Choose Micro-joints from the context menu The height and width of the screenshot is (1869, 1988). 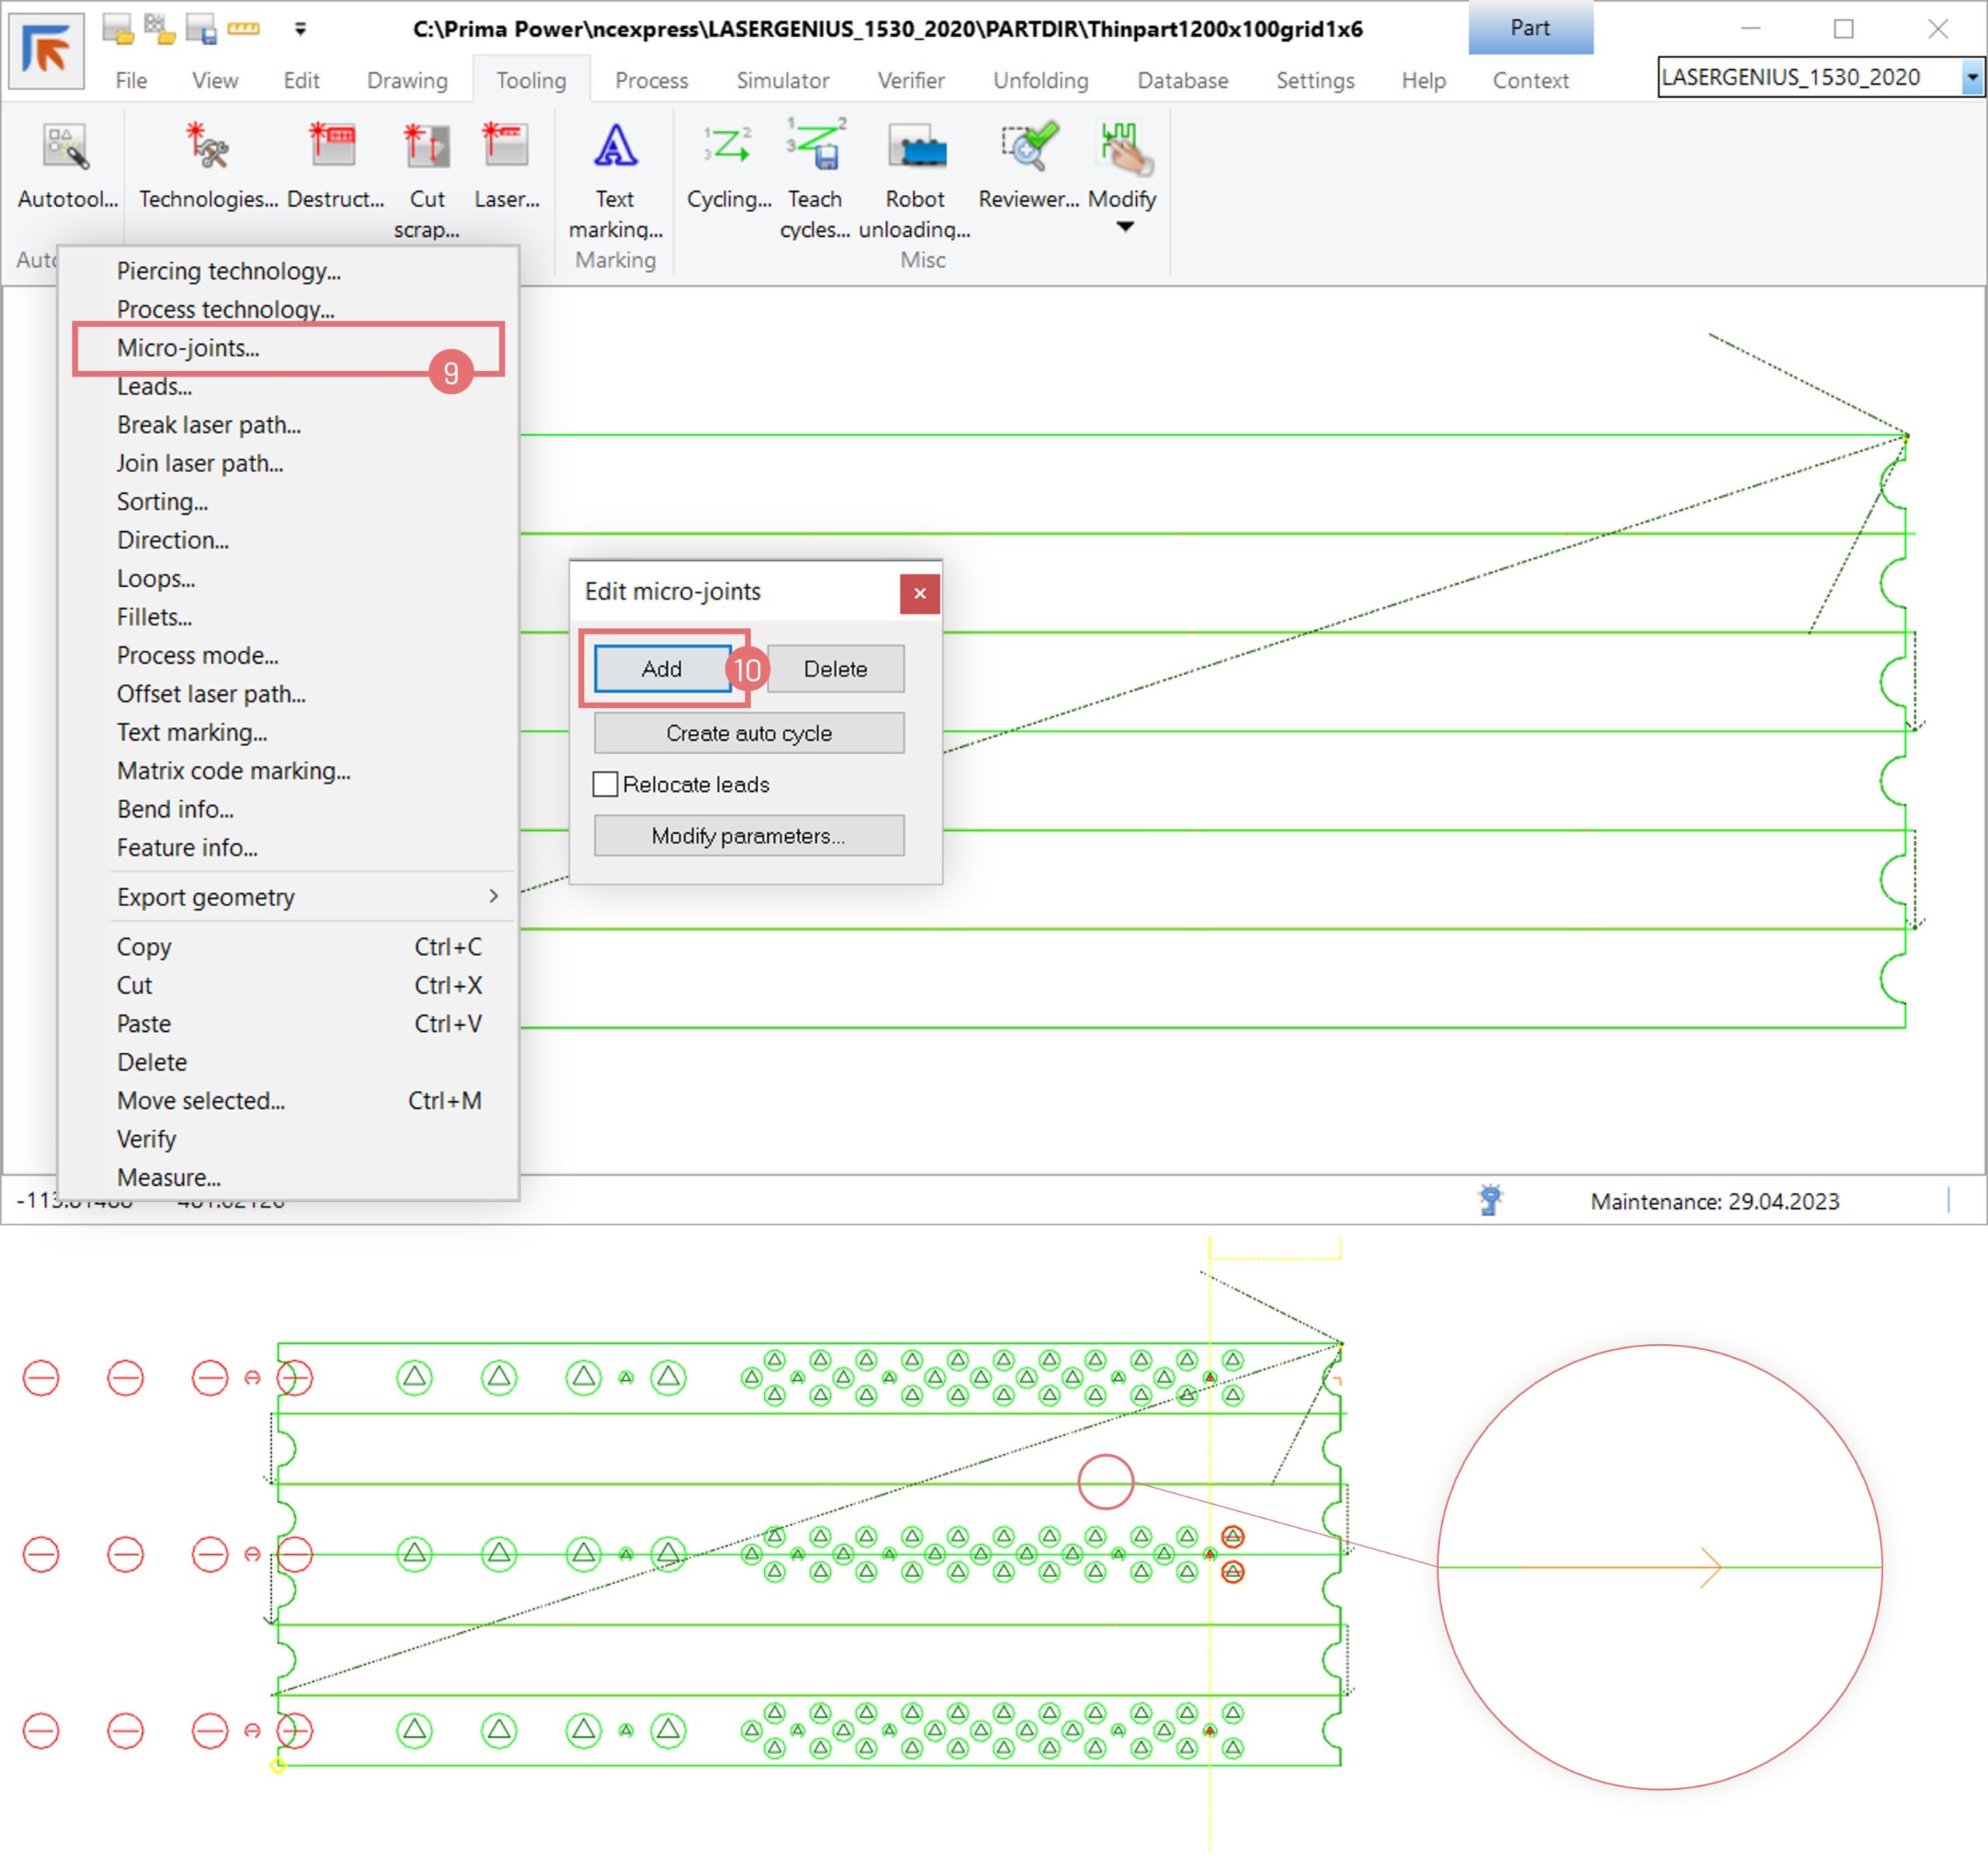188,348
